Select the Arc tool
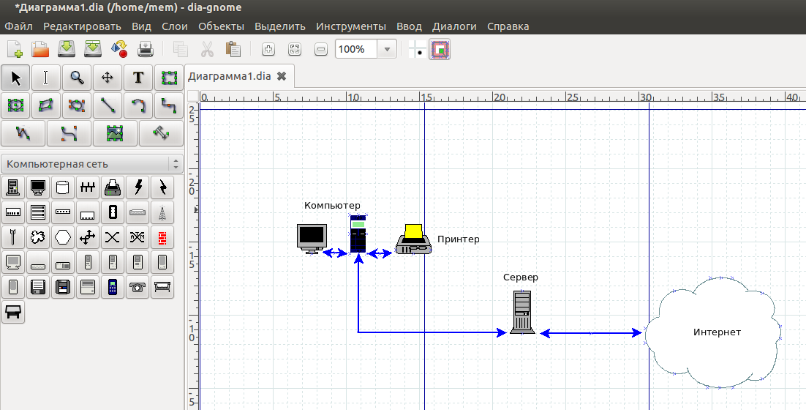The width and height of the screenshot is (806, 410). (x=138, y=105)
